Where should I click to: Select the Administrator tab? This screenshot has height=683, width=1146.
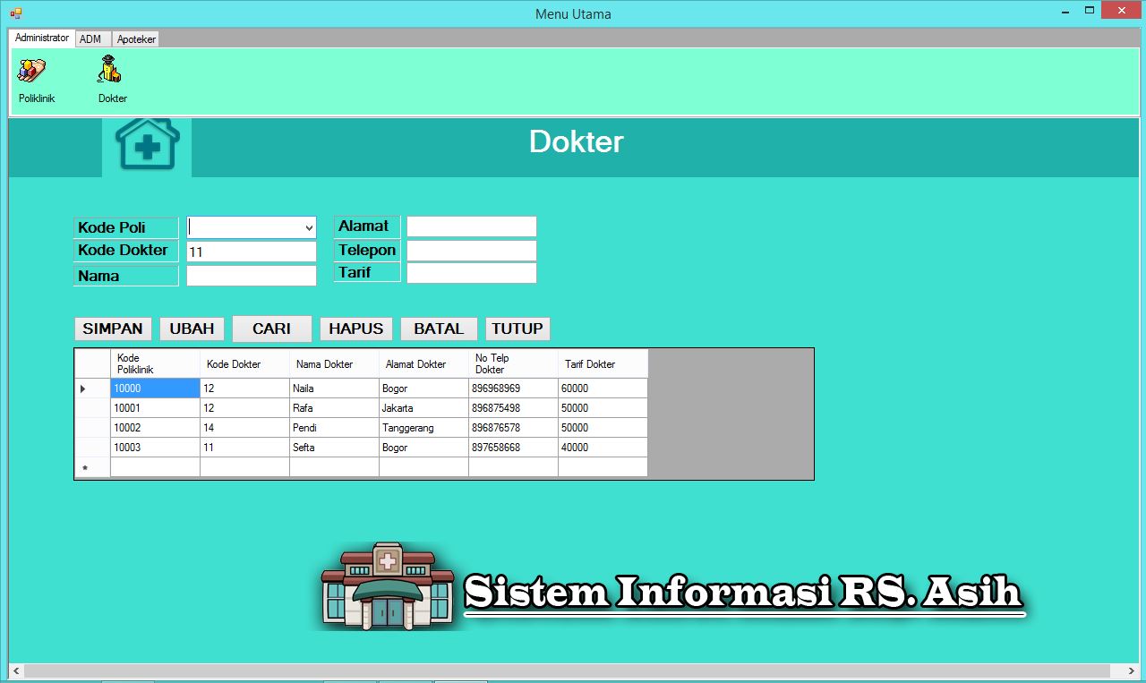[x=41, y=38]
